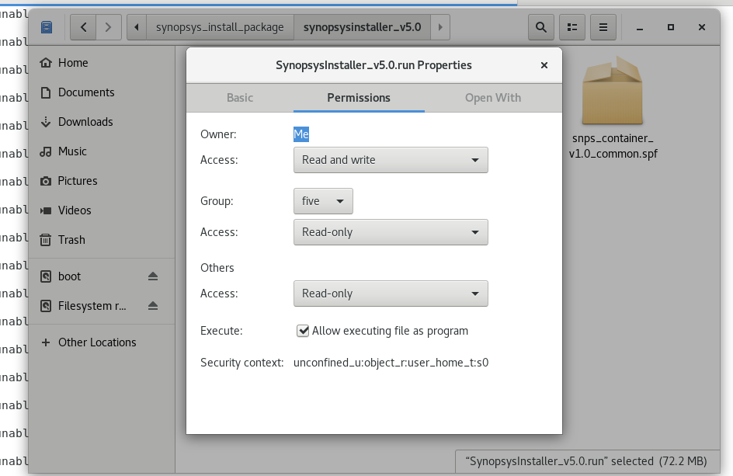Click the path bar left scroll arrow
The height and width of the screenshot is (476, 733).
point(137,27)
